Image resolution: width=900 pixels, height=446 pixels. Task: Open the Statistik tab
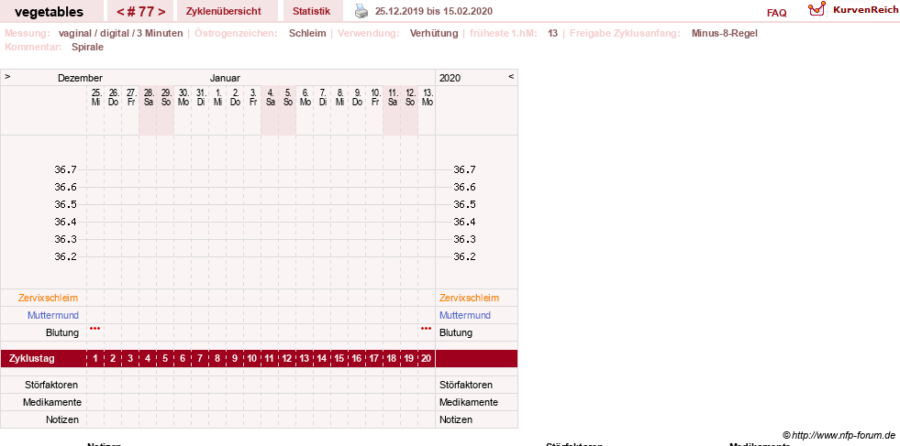pos(311,11)
